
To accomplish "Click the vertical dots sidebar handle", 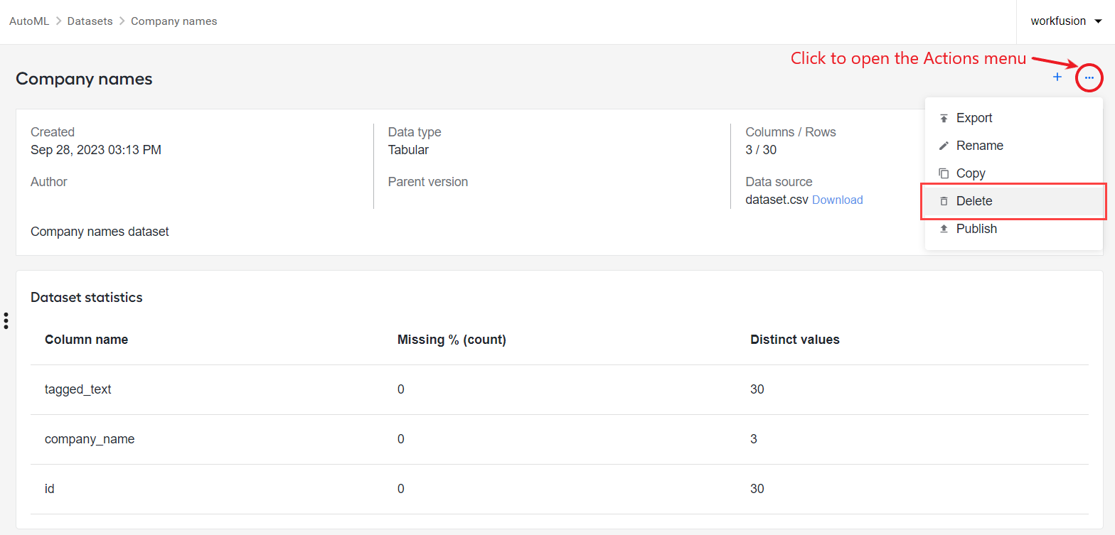I will (x=6, y=320).
